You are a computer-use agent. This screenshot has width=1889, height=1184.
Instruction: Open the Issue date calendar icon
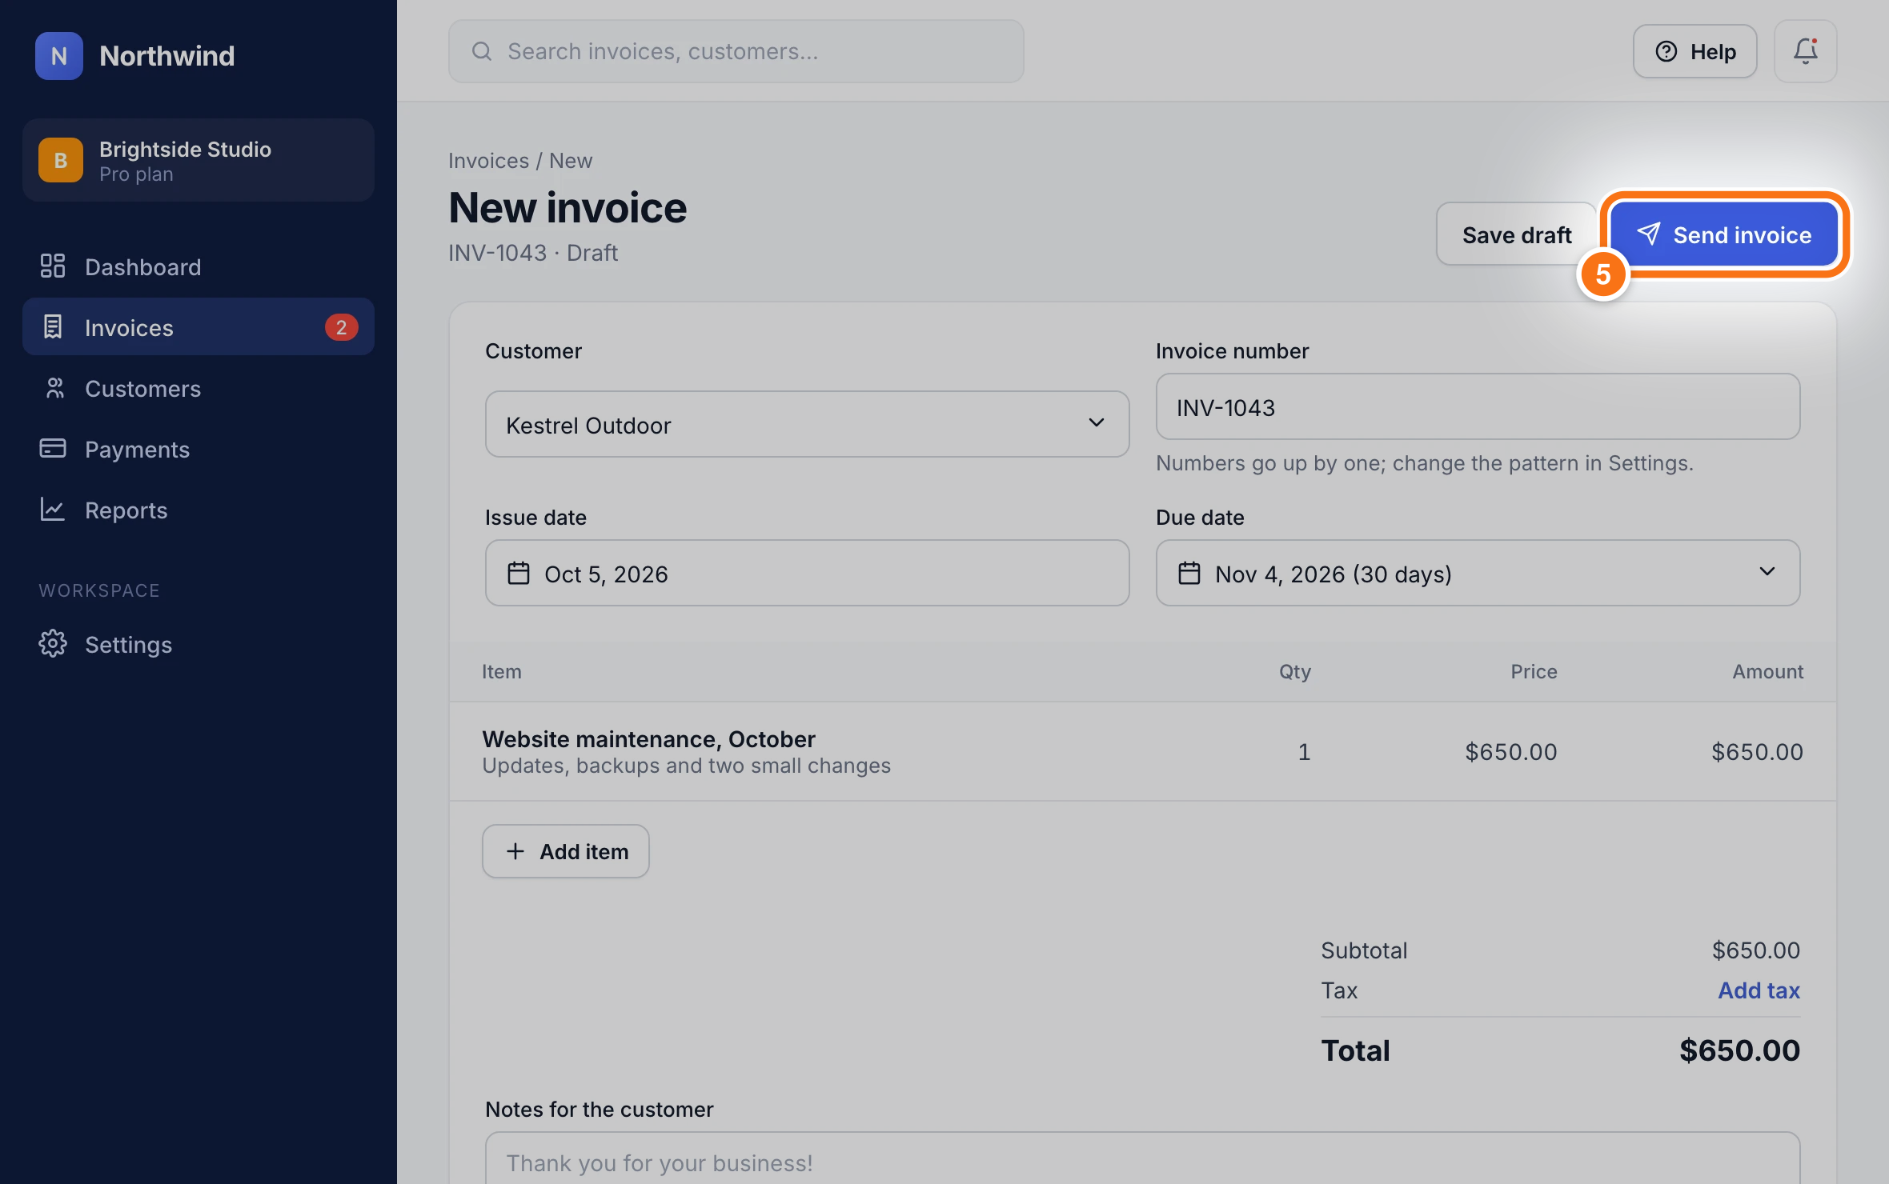tap(519, 574)
